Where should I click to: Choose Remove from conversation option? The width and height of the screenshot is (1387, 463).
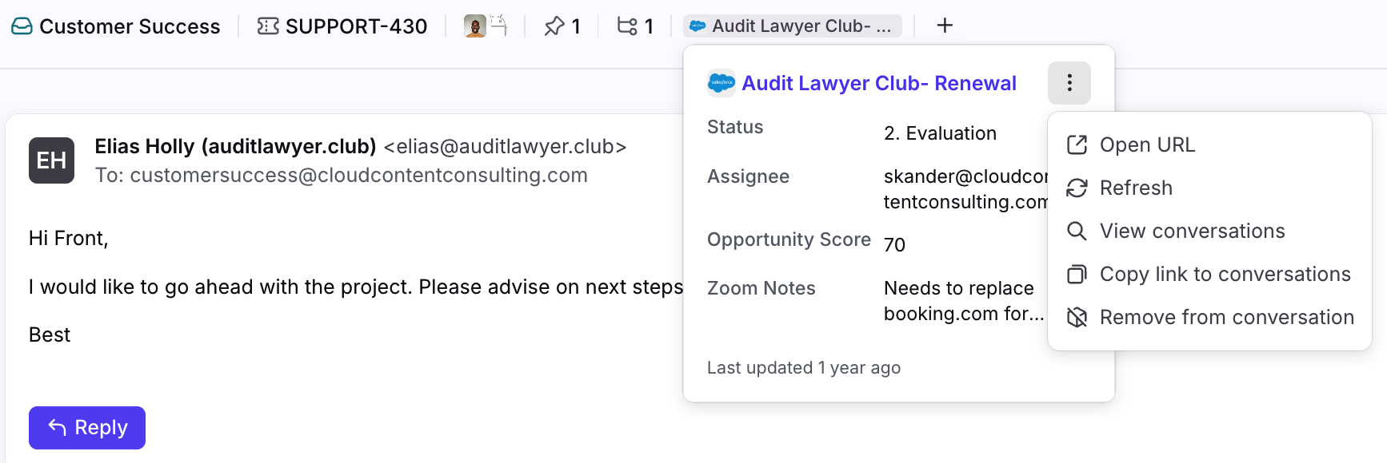(1225, 317)
